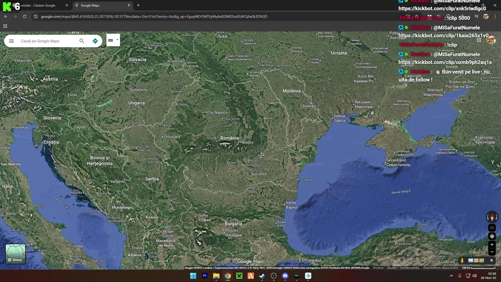
Task: Open the Confidențialitate privacy link
Action: coord(410,268)
